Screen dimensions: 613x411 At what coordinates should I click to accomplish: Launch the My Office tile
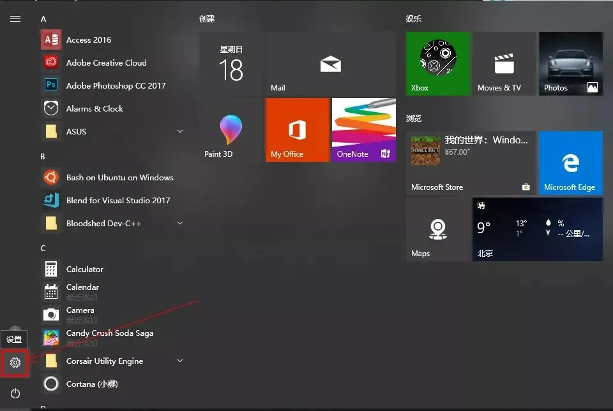298,130
